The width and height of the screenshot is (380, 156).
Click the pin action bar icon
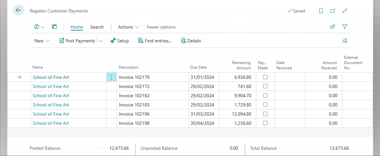click(x=345, y=41)
